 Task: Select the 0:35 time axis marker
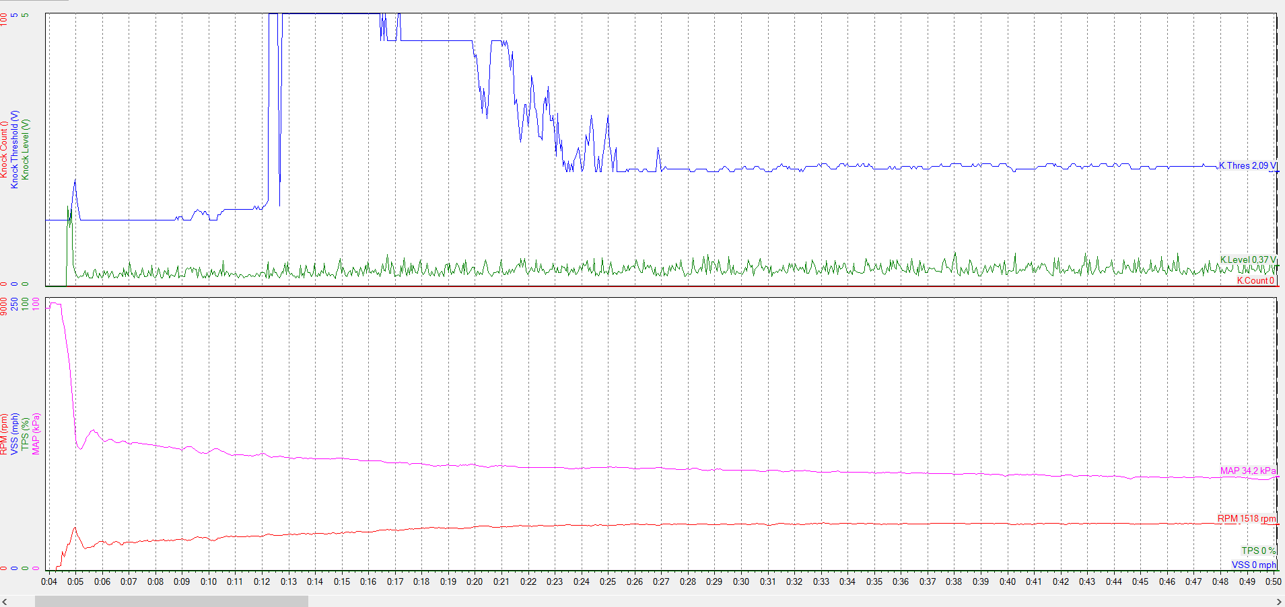click(x=874, y=581)
